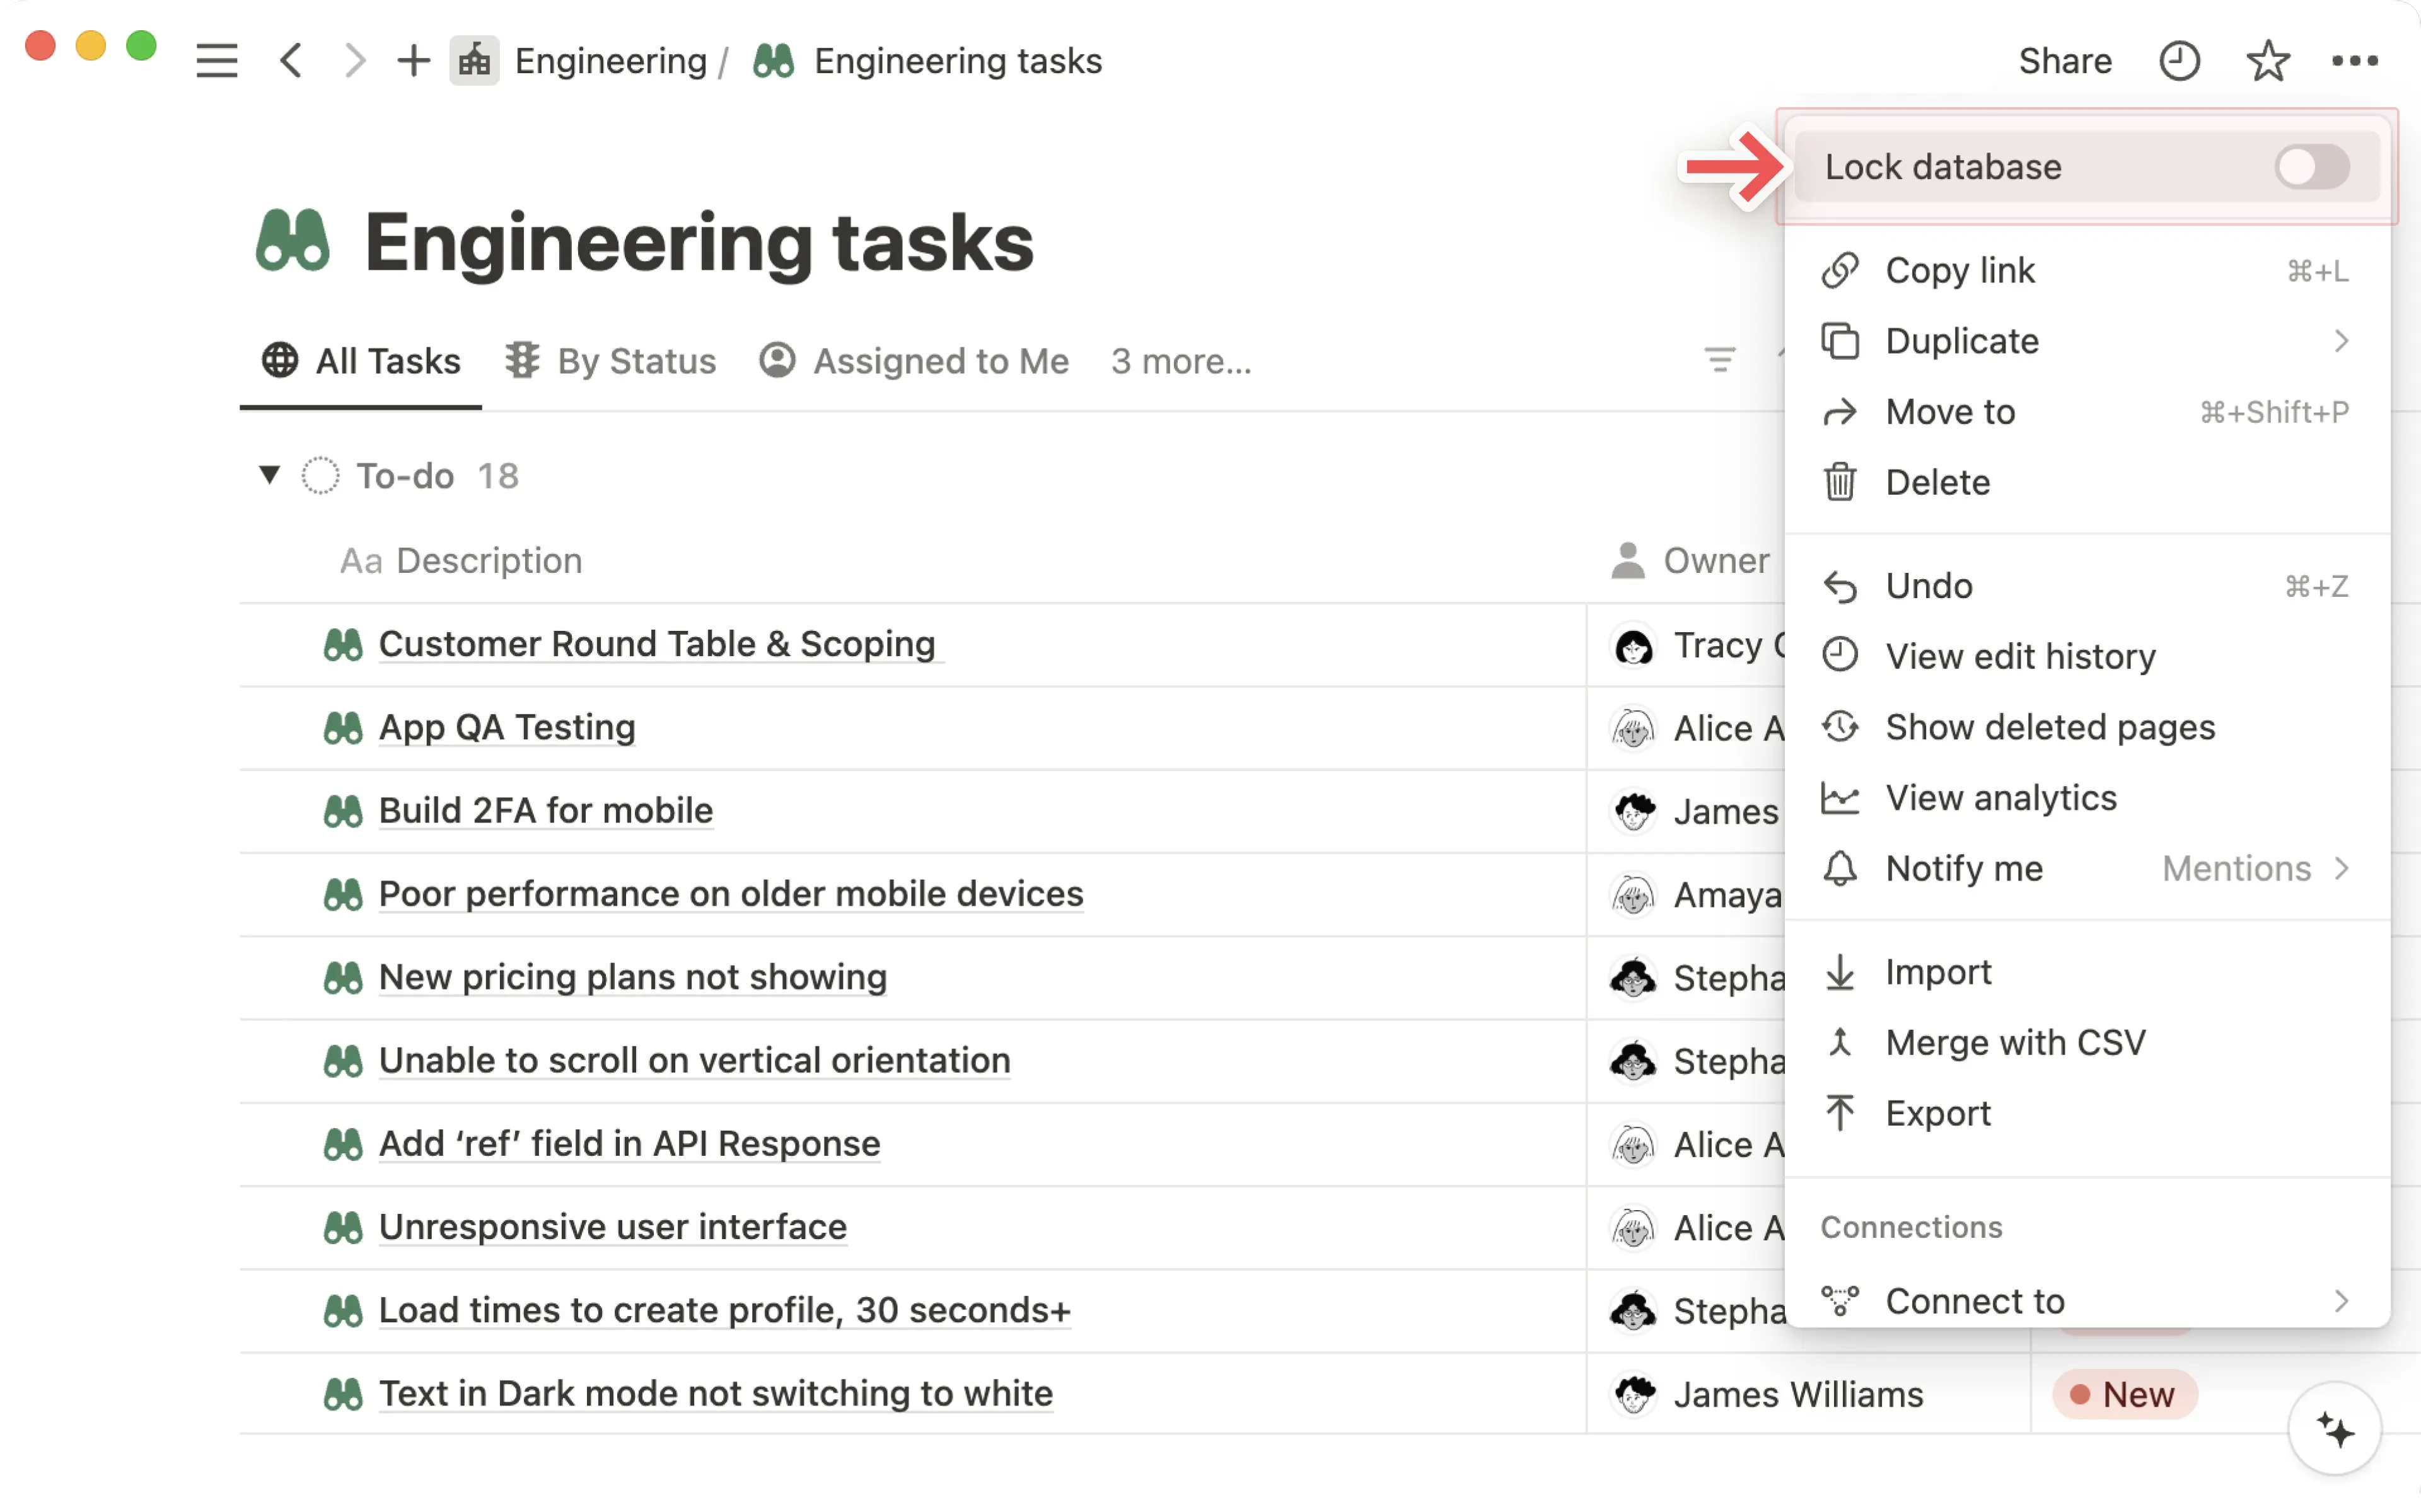Toggle the Lock database switch
This screenshot has width=2421, height=1512.
tap(2311, 167)
